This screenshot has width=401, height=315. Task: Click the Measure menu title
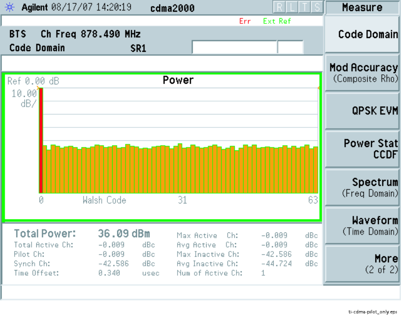(362, 7)
